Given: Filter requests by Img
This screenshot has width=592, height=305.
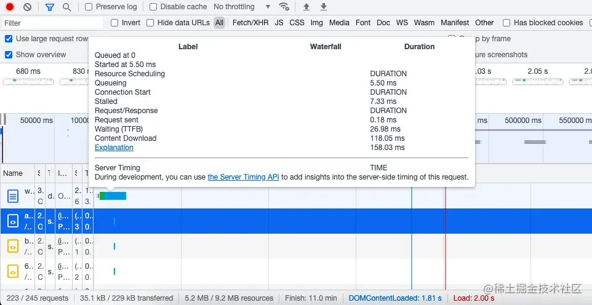Looking at the screenshot, I should tap(317, 23).
